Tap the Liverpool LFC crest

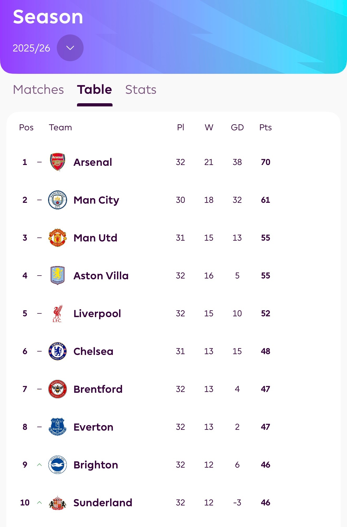(x=58, y=313)
